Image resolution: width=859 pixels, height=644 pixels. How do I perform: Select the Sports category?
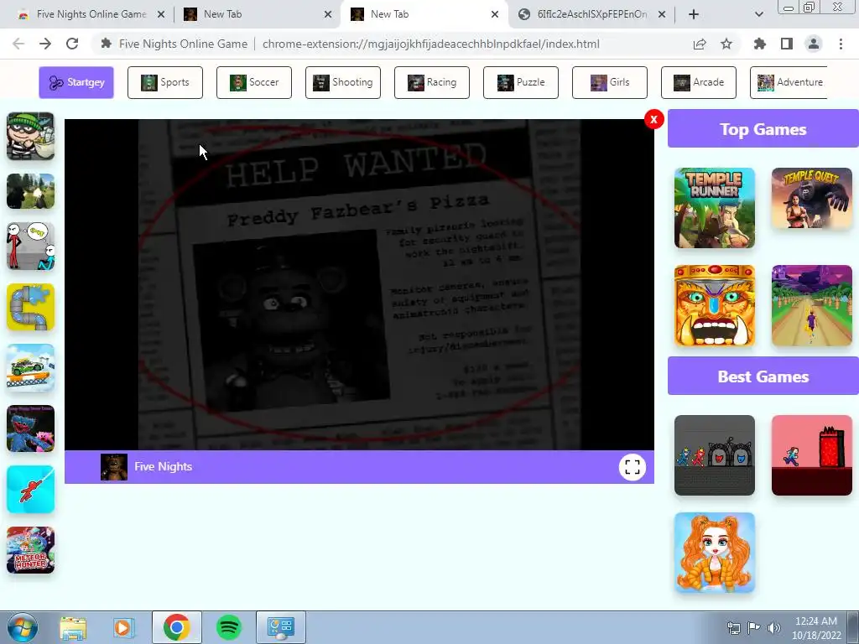pyautogui.click(x=165, y=82)
